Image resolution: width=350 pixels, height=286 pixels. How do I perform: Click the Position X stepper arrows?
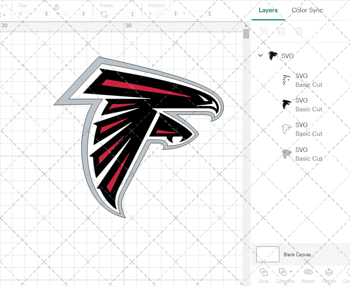tap(176, 14)
